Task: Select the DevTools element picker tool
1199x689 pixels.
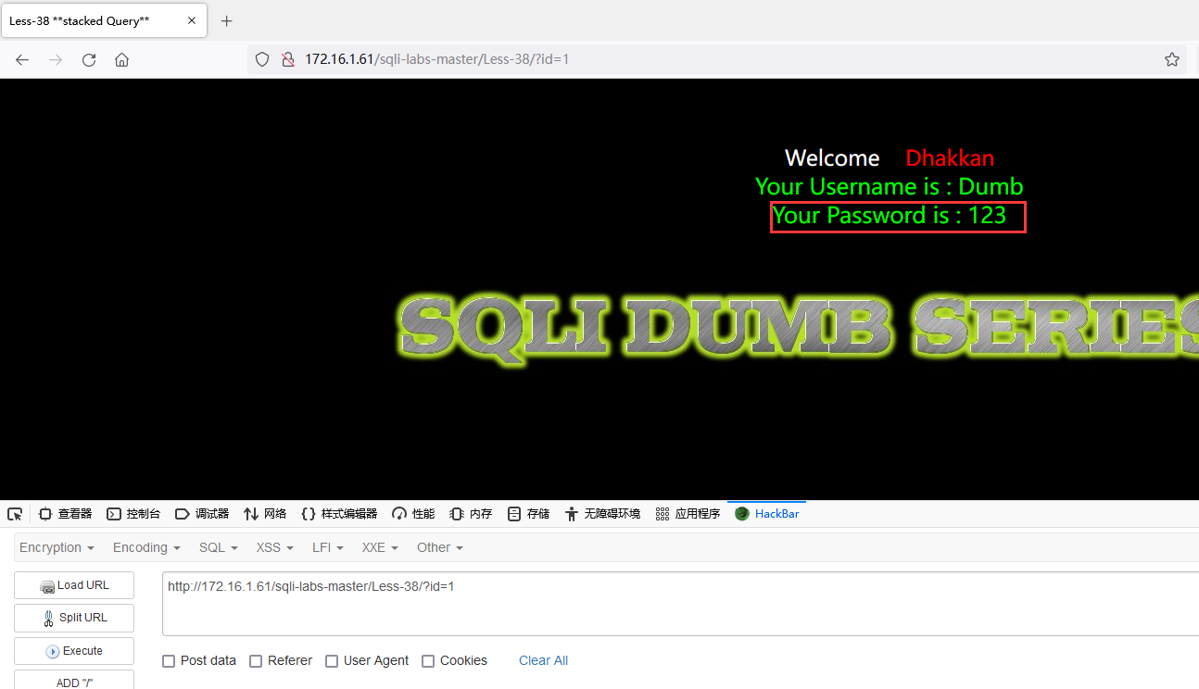Action: (x=14, y=513)
